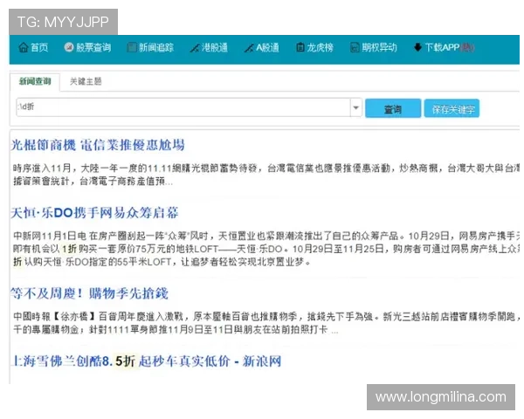Click the snippet starting 中新网11月1日电
524x419 pixels.
[266, 249]
